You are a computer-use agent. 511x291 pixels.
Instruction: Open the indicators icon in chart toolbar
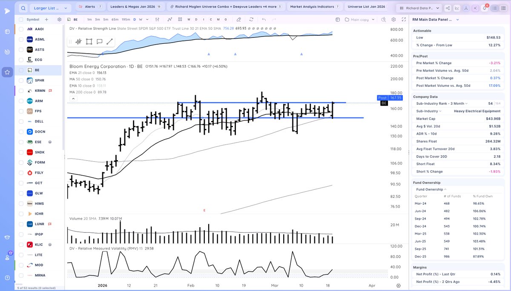pos(169,20)
